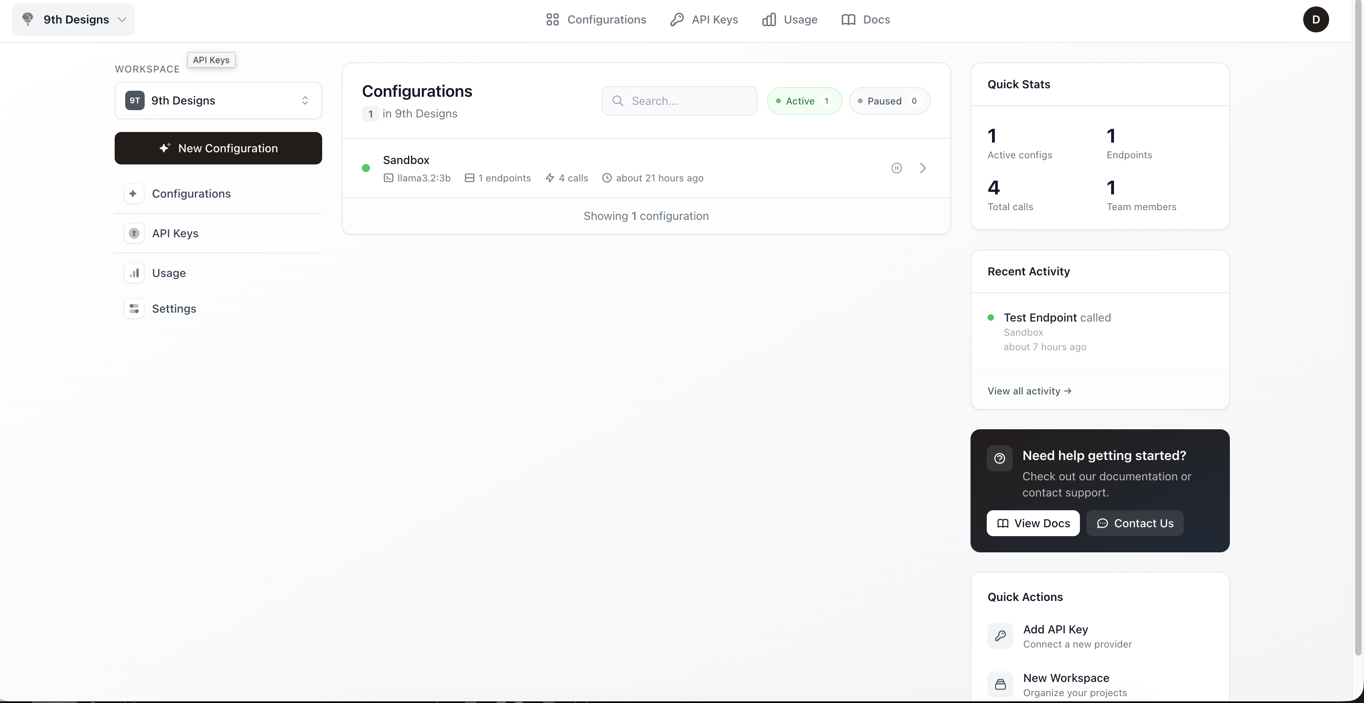
Task: Click the key icon next to Add API Key
Action: pos(1001,636)
